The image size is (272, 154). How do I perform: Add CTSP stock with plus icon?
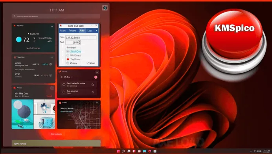click(51, 75)
